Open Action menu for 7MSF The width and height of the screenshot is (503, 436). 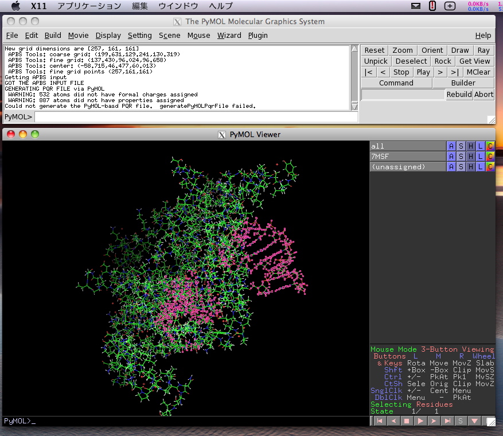[451, 157]
